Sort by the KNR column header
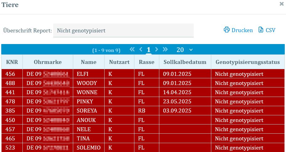 [12, 62]
